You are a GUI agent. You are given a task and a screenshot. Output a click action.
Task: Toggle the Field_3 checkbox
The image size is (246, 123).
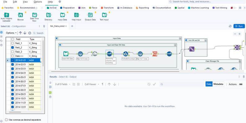click(x=12, y=52)
